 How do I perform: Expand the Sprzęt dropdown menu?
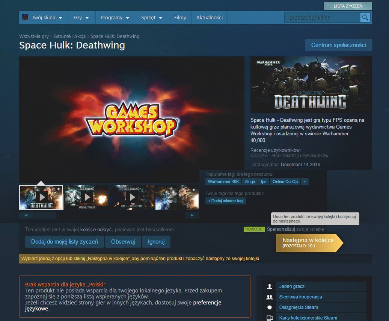pyautogui.click(x=152, y=18)
